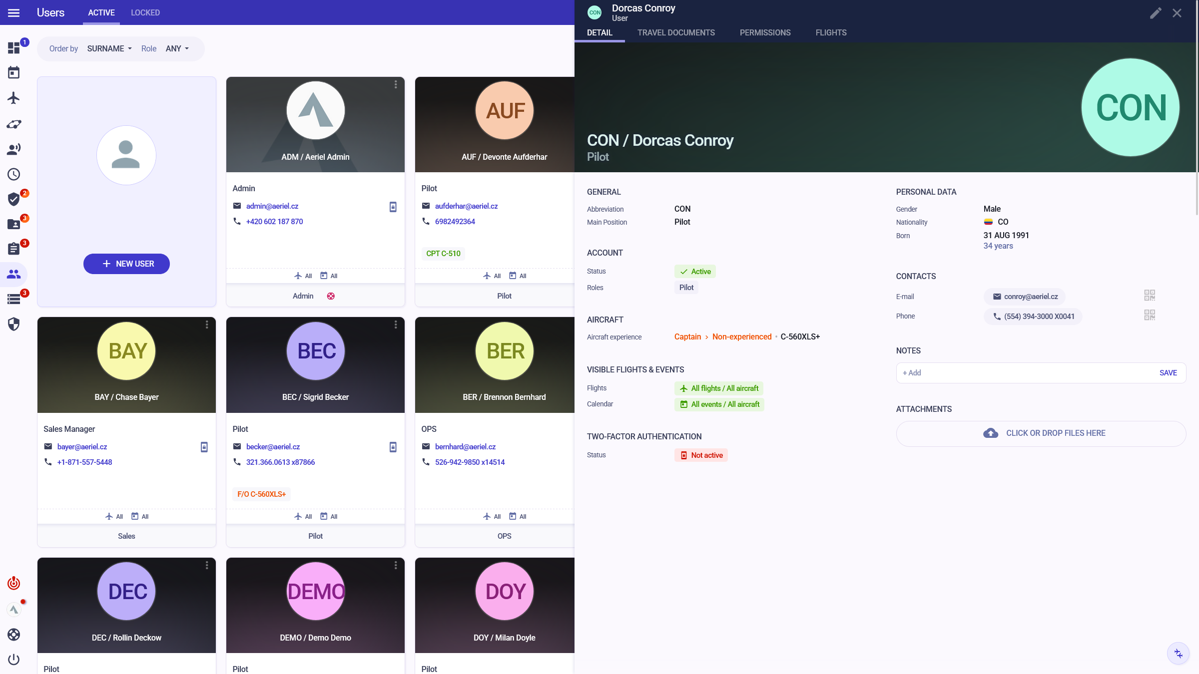Click admin@aeriel.cz email link
This screenshot has height=674, width=1199.
tap(272, 206)
